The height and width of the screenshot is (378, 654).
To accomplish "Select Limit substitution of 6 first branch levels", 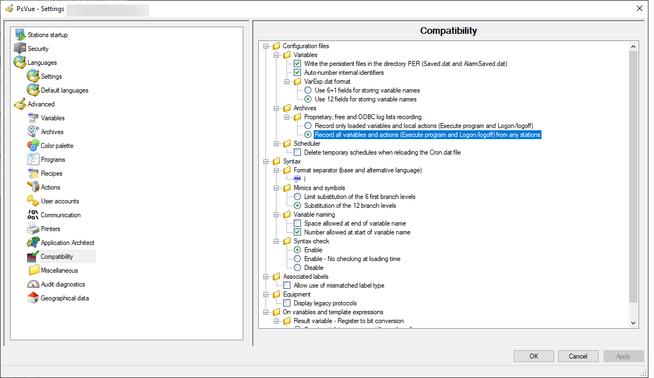I will coord(298,197).
